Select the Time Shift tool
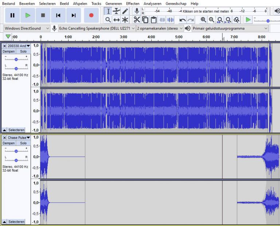This screenshot has height=226, width=280. coord(116,20)
